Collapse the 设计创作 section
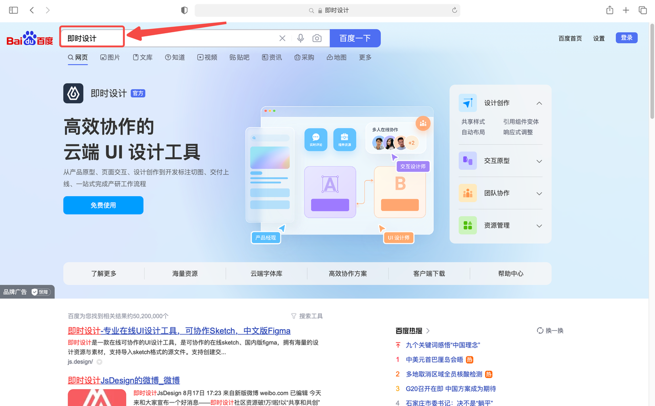The width and height of the screenshot is (655, 406). [539, 103]
